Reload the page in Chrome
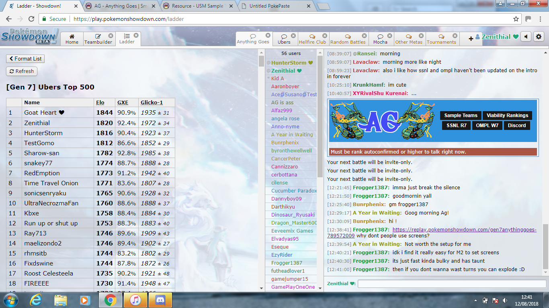 (x=31, y=19)
